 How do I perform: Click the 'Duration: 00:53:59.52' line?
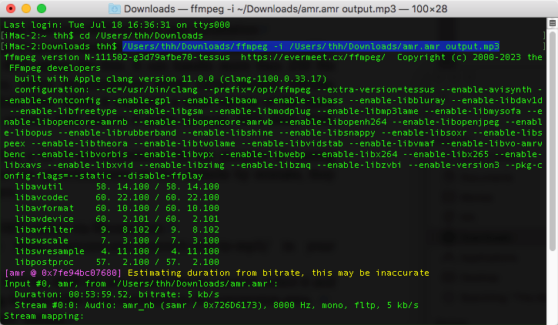coord(117,294)
